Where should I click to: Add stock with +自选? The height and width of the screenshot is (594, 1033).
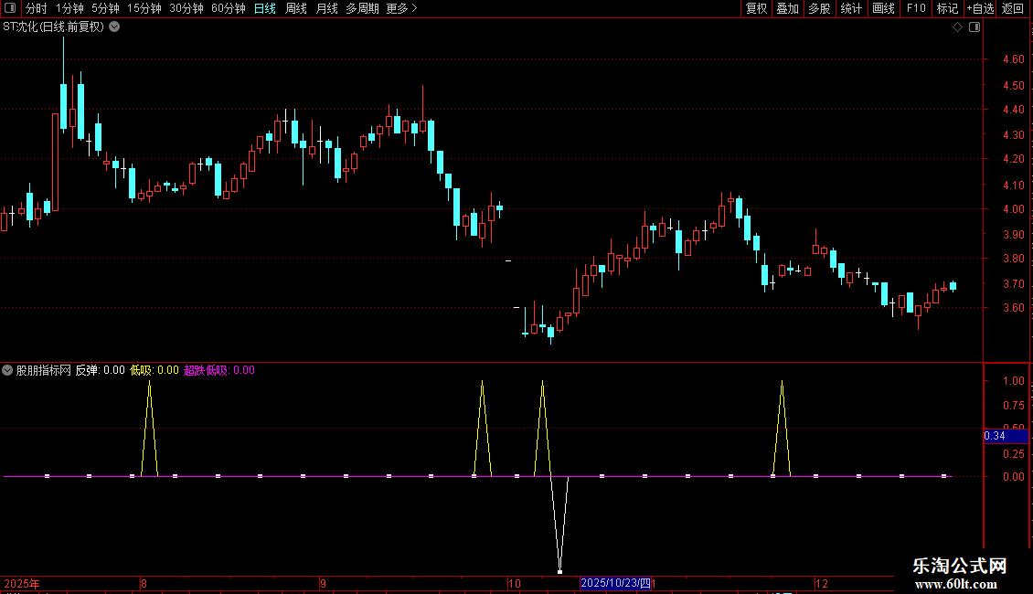coord(980,8)
